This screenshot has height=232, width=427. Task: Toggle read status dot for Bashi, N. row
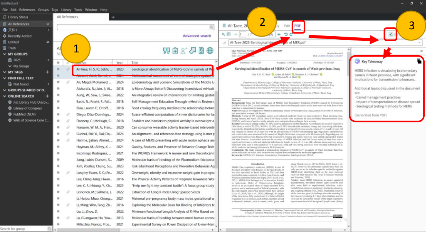pyautogui.click(x=58, y=102)
